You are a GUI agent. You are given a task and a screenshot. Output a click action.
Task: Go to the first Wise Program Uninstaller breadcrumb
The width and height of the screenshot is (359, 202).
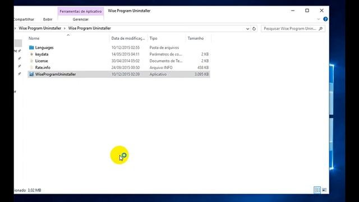pos(40,29)
